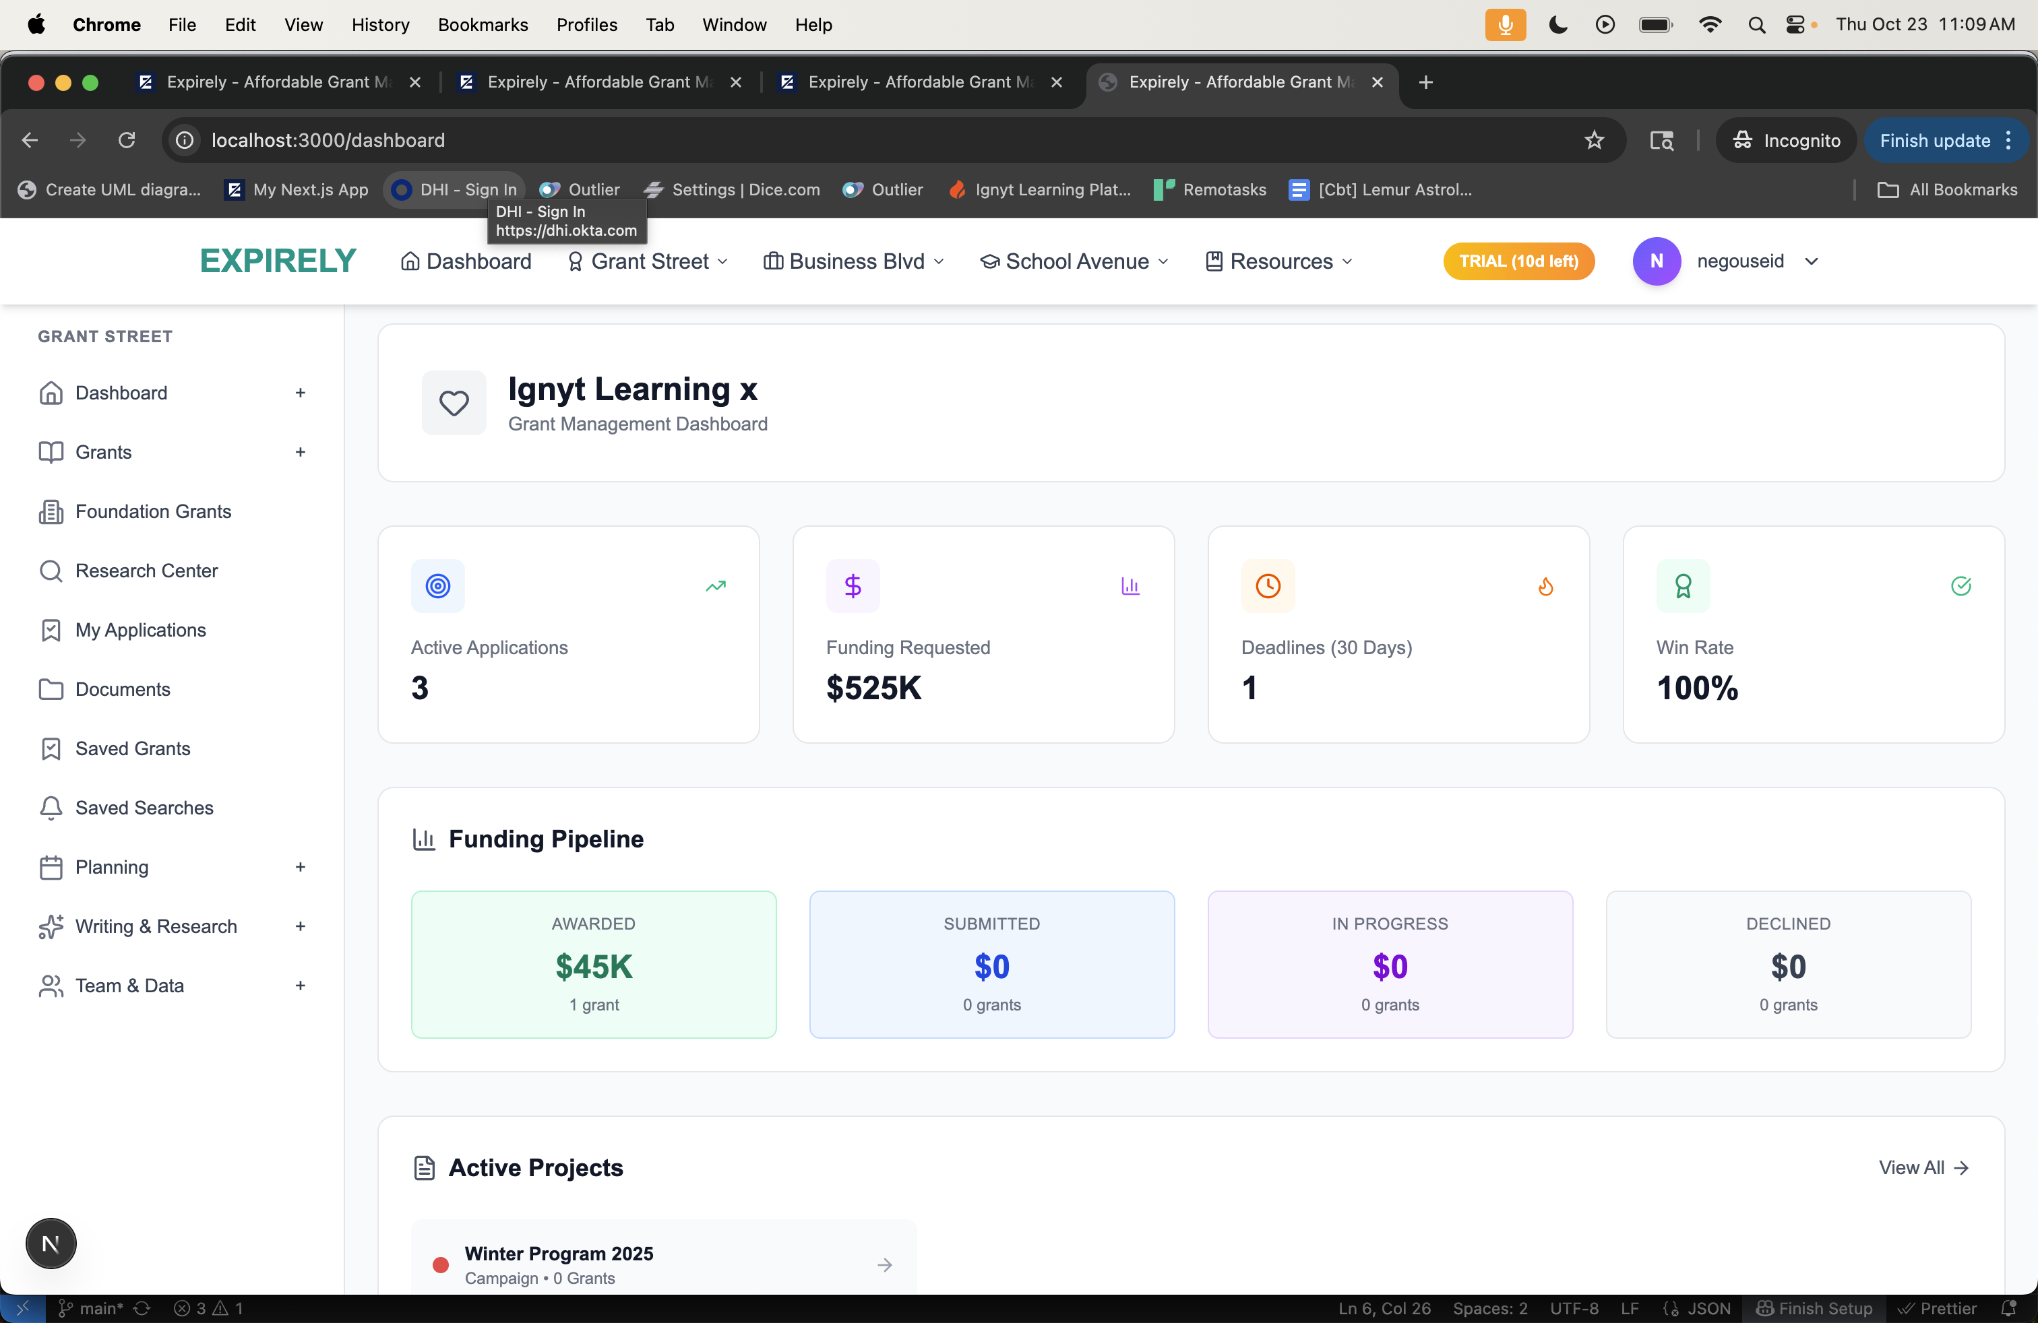This screenshot has height=1323, width=2038.
Task: Click the TRIAL (10d left) badge
Action: (1518, 261)
